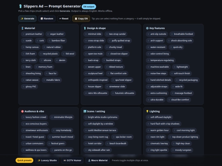Select the anti-slip outsole chip

pyautogui.click(x=157, y=34)
